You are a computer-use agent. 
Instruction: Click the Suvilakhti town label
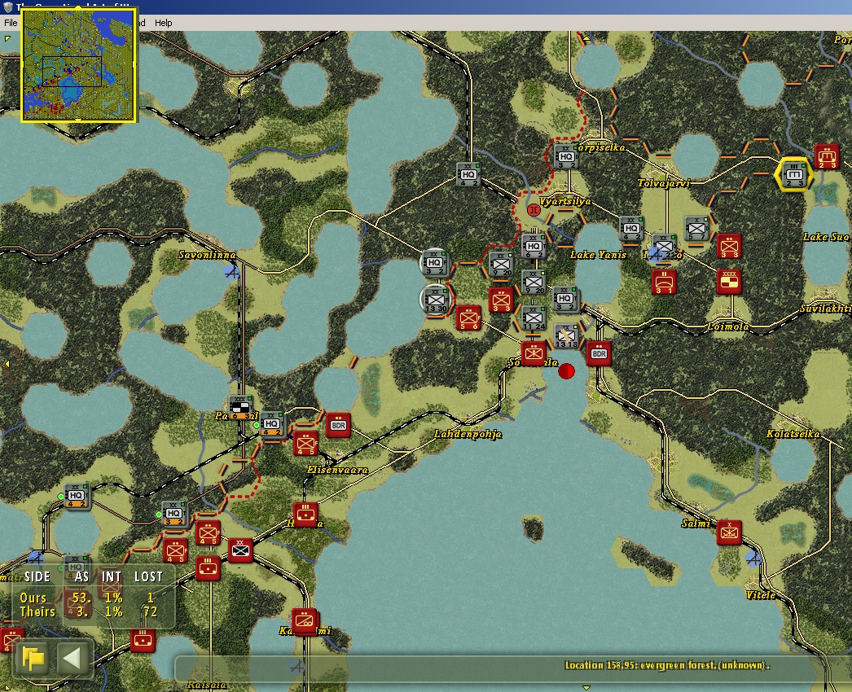point(825,309)
